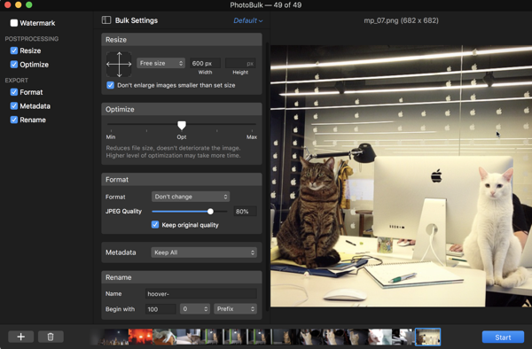Viewport: 532px width, 349px height.
Task: Click the resize crosshair arrows icon
Action: pos(119,64)
